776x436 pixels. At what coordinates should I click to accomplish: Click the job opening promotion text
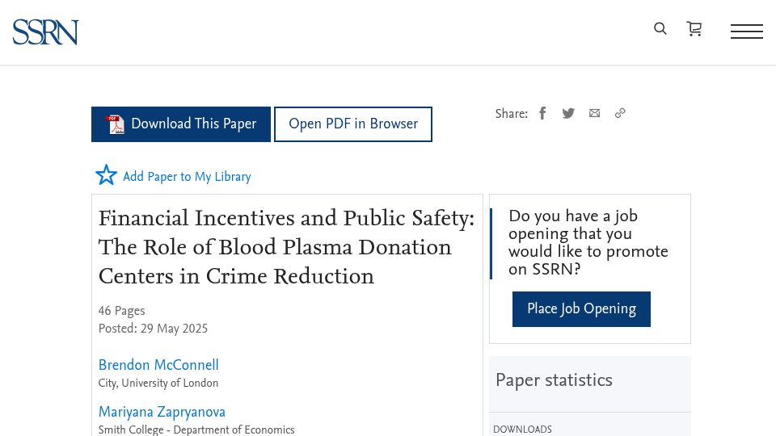(x=588, y=242)
